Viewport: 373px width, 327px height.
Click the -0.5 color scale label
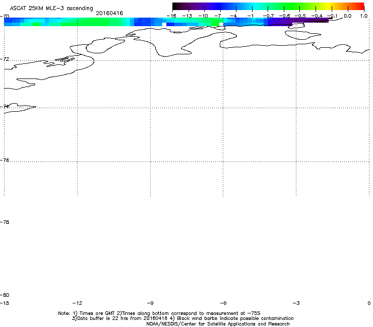pos(300,16)
